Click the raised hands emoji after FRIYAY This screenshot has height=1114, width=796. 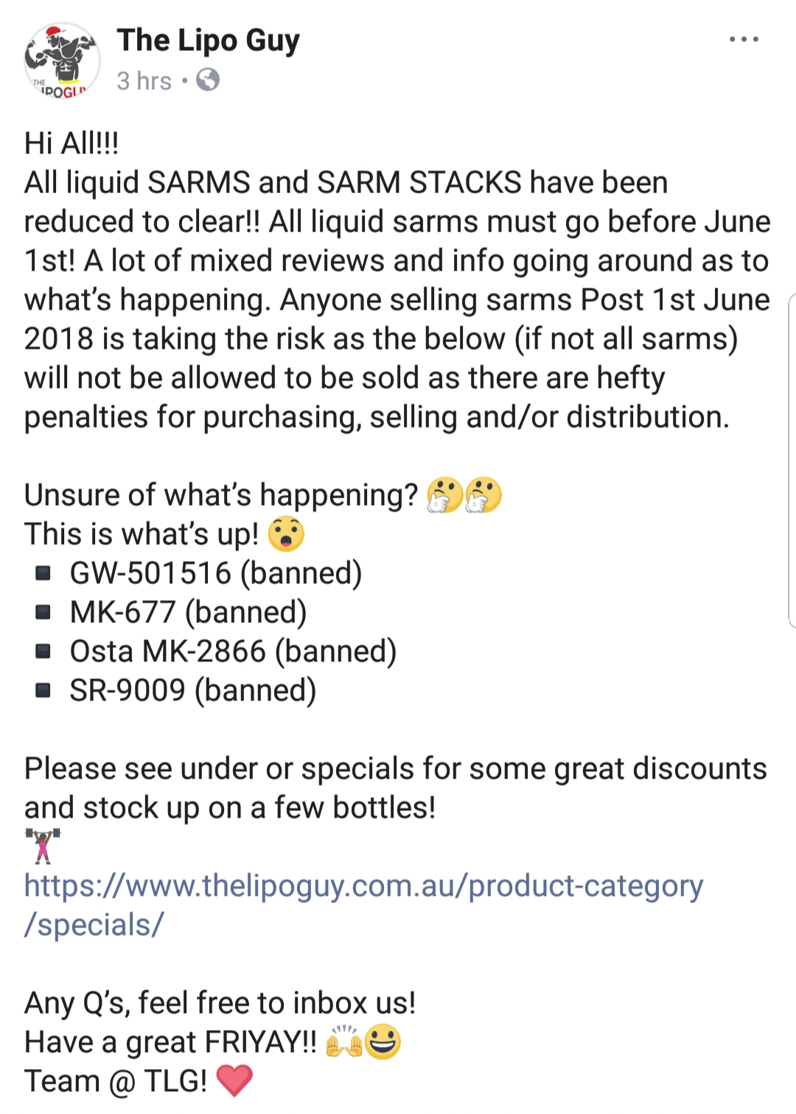pos(343,1042)
